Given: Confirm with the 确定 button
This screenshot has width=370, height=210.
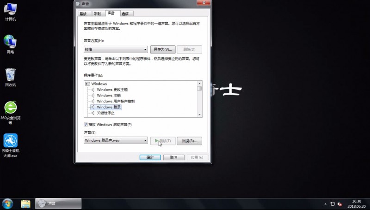Looking at the screenshot, I should click(150, 157).
